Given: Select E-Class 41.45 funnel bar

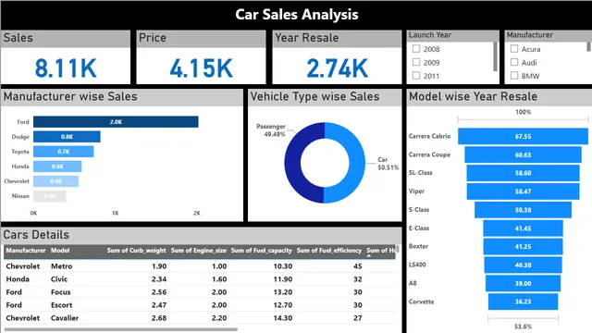Looking at the screenshot, I should coord(523,228).
